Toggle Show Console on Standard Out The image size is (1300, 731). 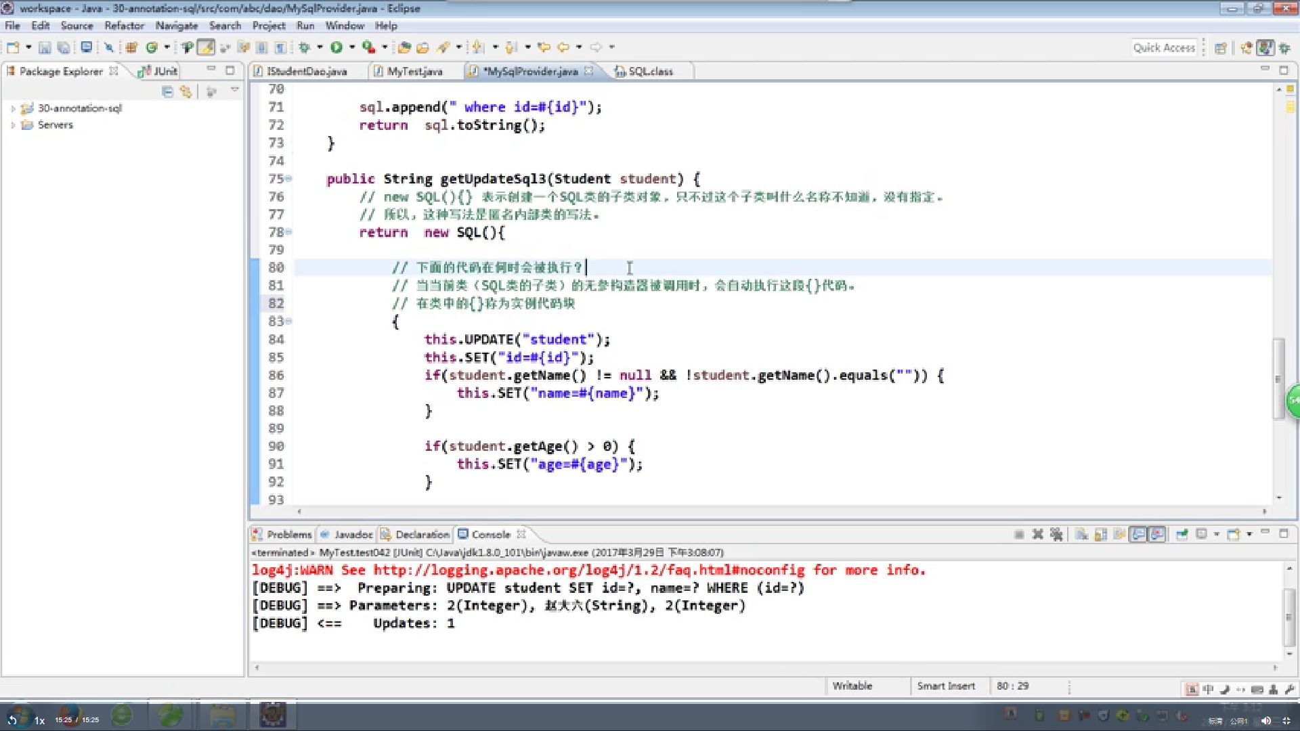(1139, 535)
